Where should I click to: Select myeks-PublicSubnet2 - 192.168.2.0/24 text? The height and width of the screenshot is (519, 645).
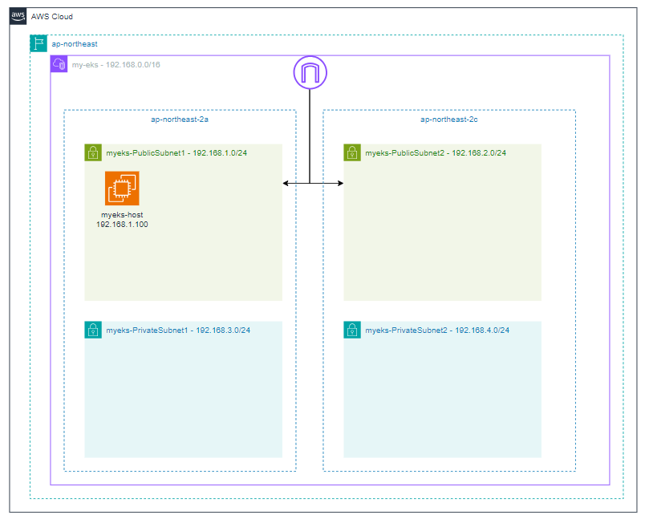436,153
